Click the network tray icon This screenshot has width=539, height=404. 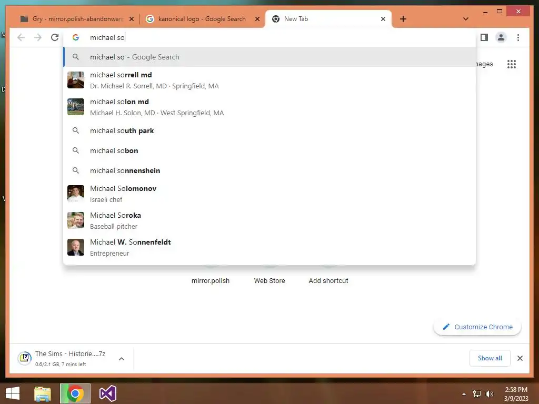click(x=476, y=394)
